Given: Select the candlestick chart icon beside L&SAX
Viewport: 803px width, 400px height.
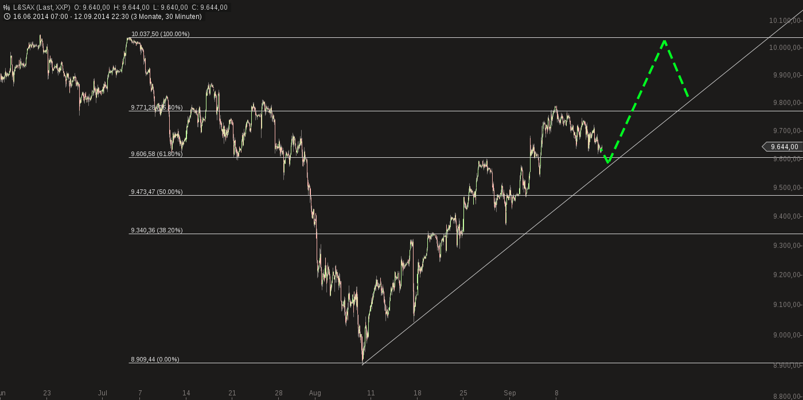Looking at the screenshot, I should [6, 8].
